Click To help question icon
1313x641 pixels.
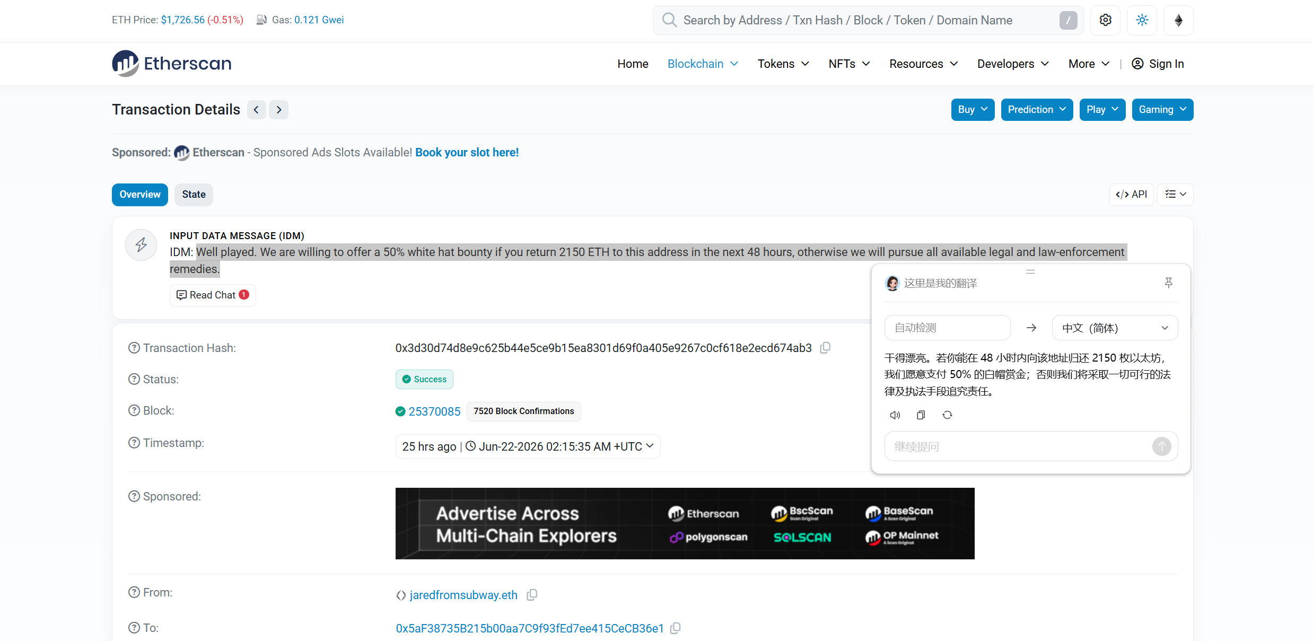coord(134,628)
